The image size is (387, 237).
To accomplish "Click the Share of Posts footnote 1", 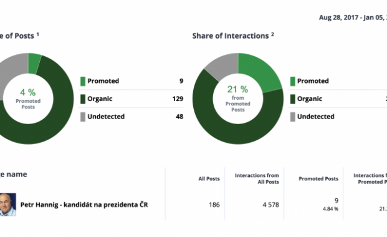I will [38, 34].
